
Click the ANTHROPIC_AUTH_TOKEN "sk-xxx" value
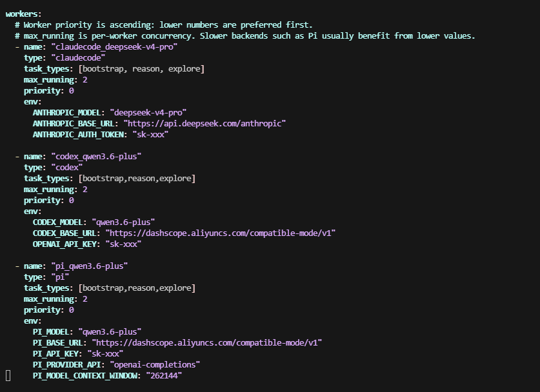pos(150,135)
